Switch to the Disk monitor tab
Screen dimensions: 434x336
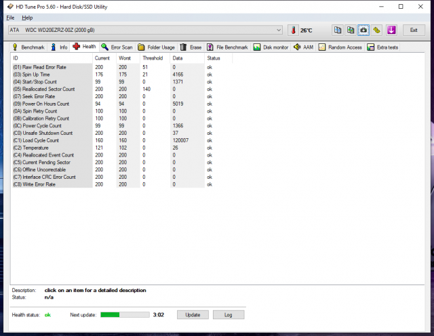pos(271,47)
